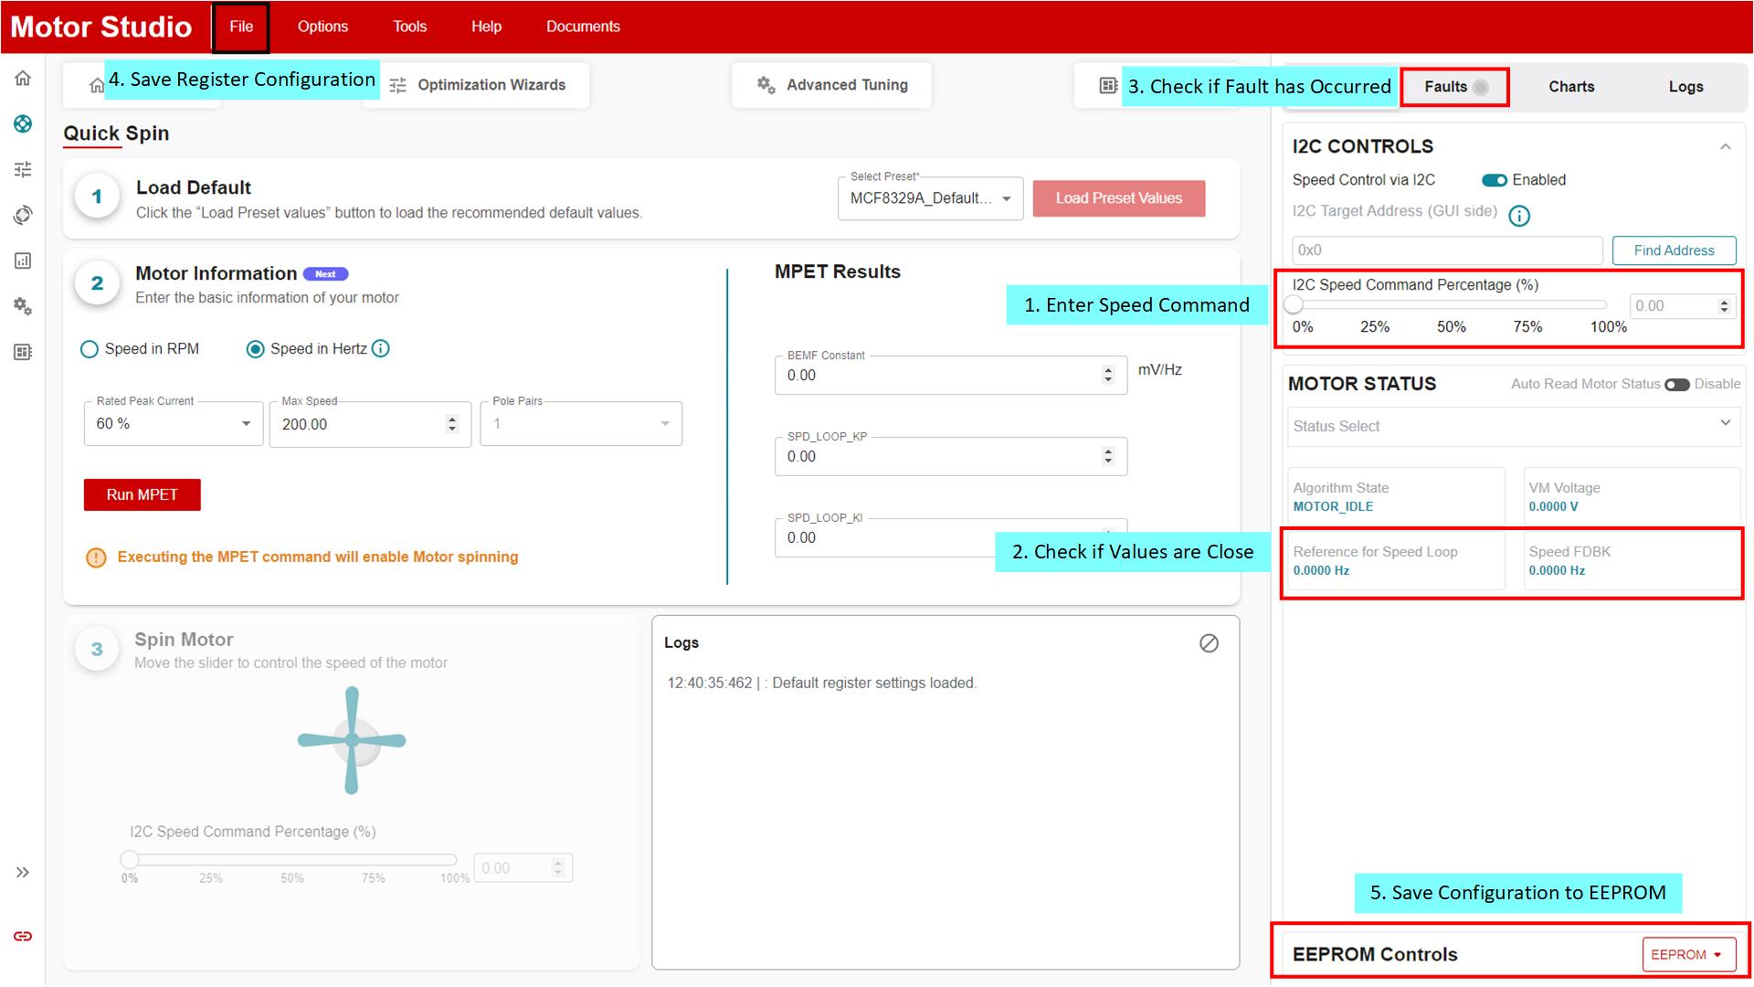Viewport: 1754px width, 987px height.
Task: Toggle Auto Read Motor Status switch
Action: [1676, 384]
